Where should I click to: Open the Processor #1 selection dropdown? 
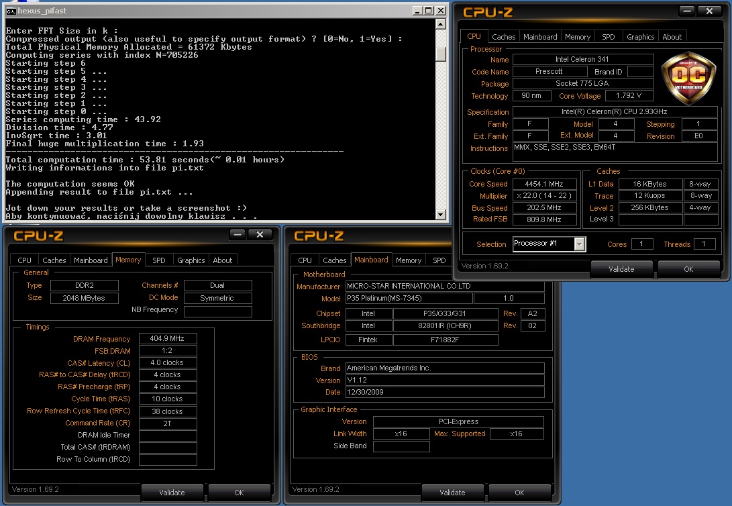click(x=579, y=244)
